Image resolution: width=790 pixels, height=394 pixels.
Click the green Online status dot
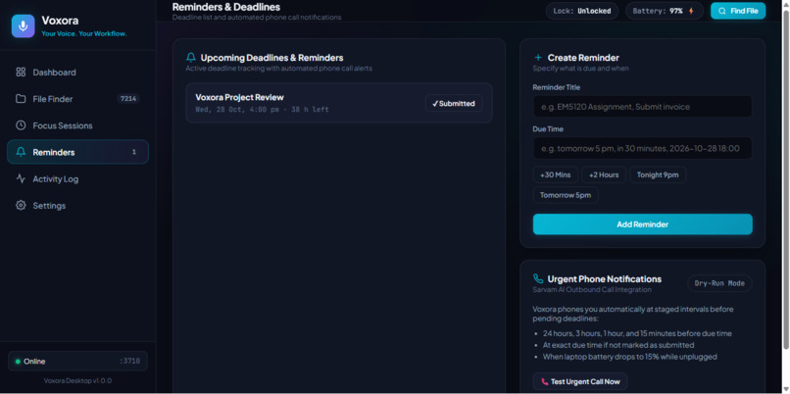[19, 362]
